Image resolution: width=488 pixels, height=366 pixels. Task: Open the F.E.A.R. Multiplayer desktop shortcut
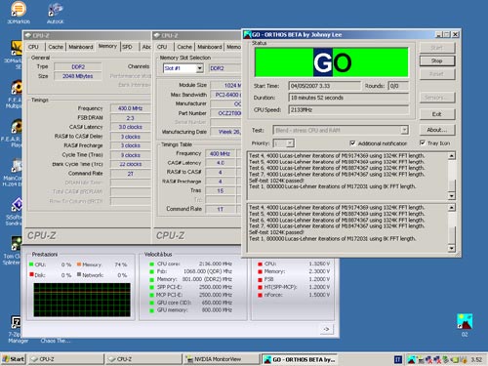pyautogui.click(x=17, y=88)
